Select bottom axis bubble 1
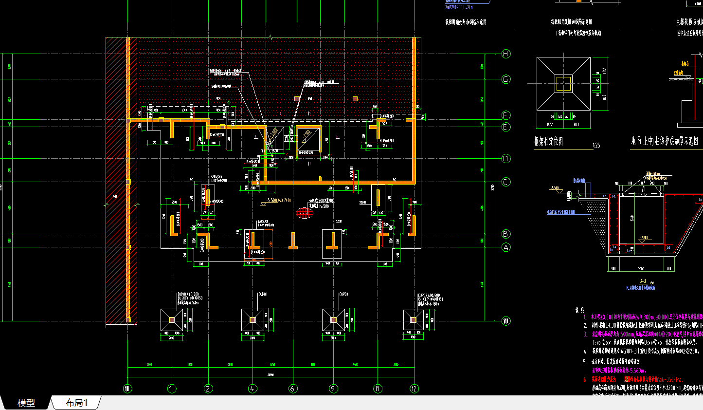This screenshot has width=703, height=410. pos(172,389)
